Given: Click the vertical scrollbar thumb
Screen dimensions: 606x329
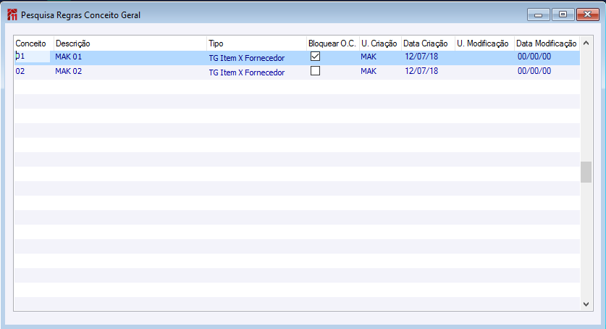Looking at the screenshot, I should [x=586, y=172].
